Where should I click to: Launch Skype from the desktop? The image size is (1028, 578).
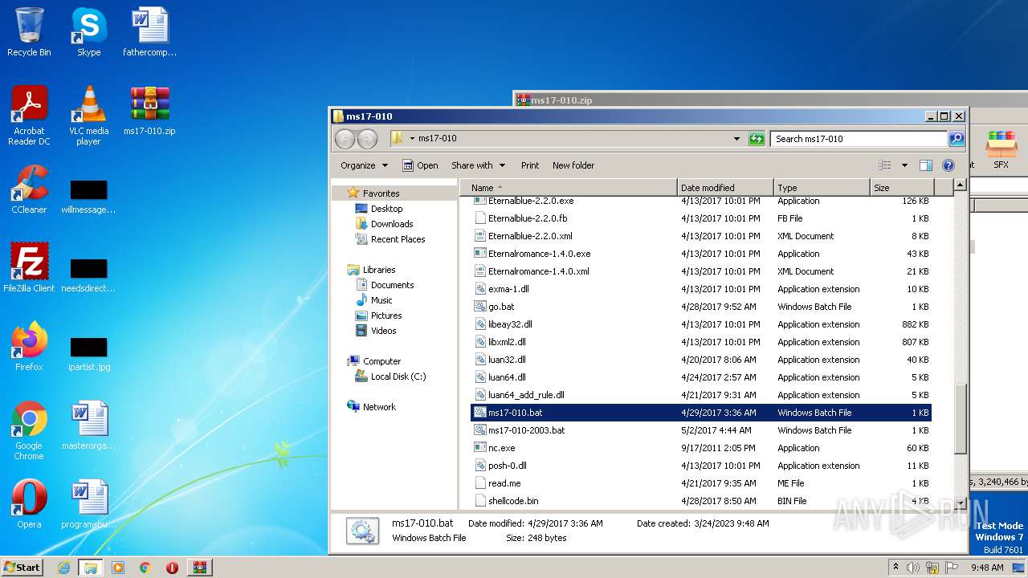coord(88,32)
